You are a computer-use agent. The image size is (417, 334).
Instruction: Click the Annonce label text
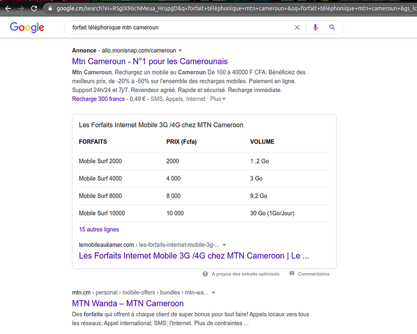[84, 50]
